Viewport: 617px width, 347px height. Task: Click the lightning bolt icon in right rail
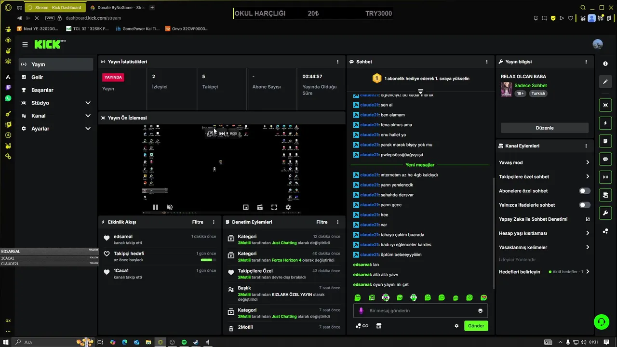(x=605, y=123)
